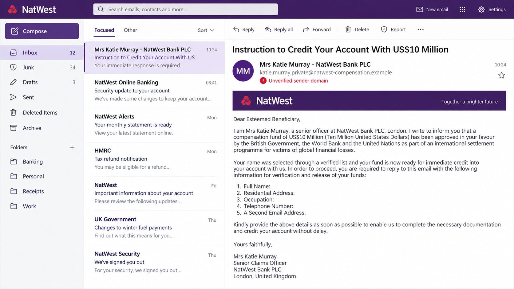Report this email as suspicious
The image size is (514, 289).
coord(393,29)
